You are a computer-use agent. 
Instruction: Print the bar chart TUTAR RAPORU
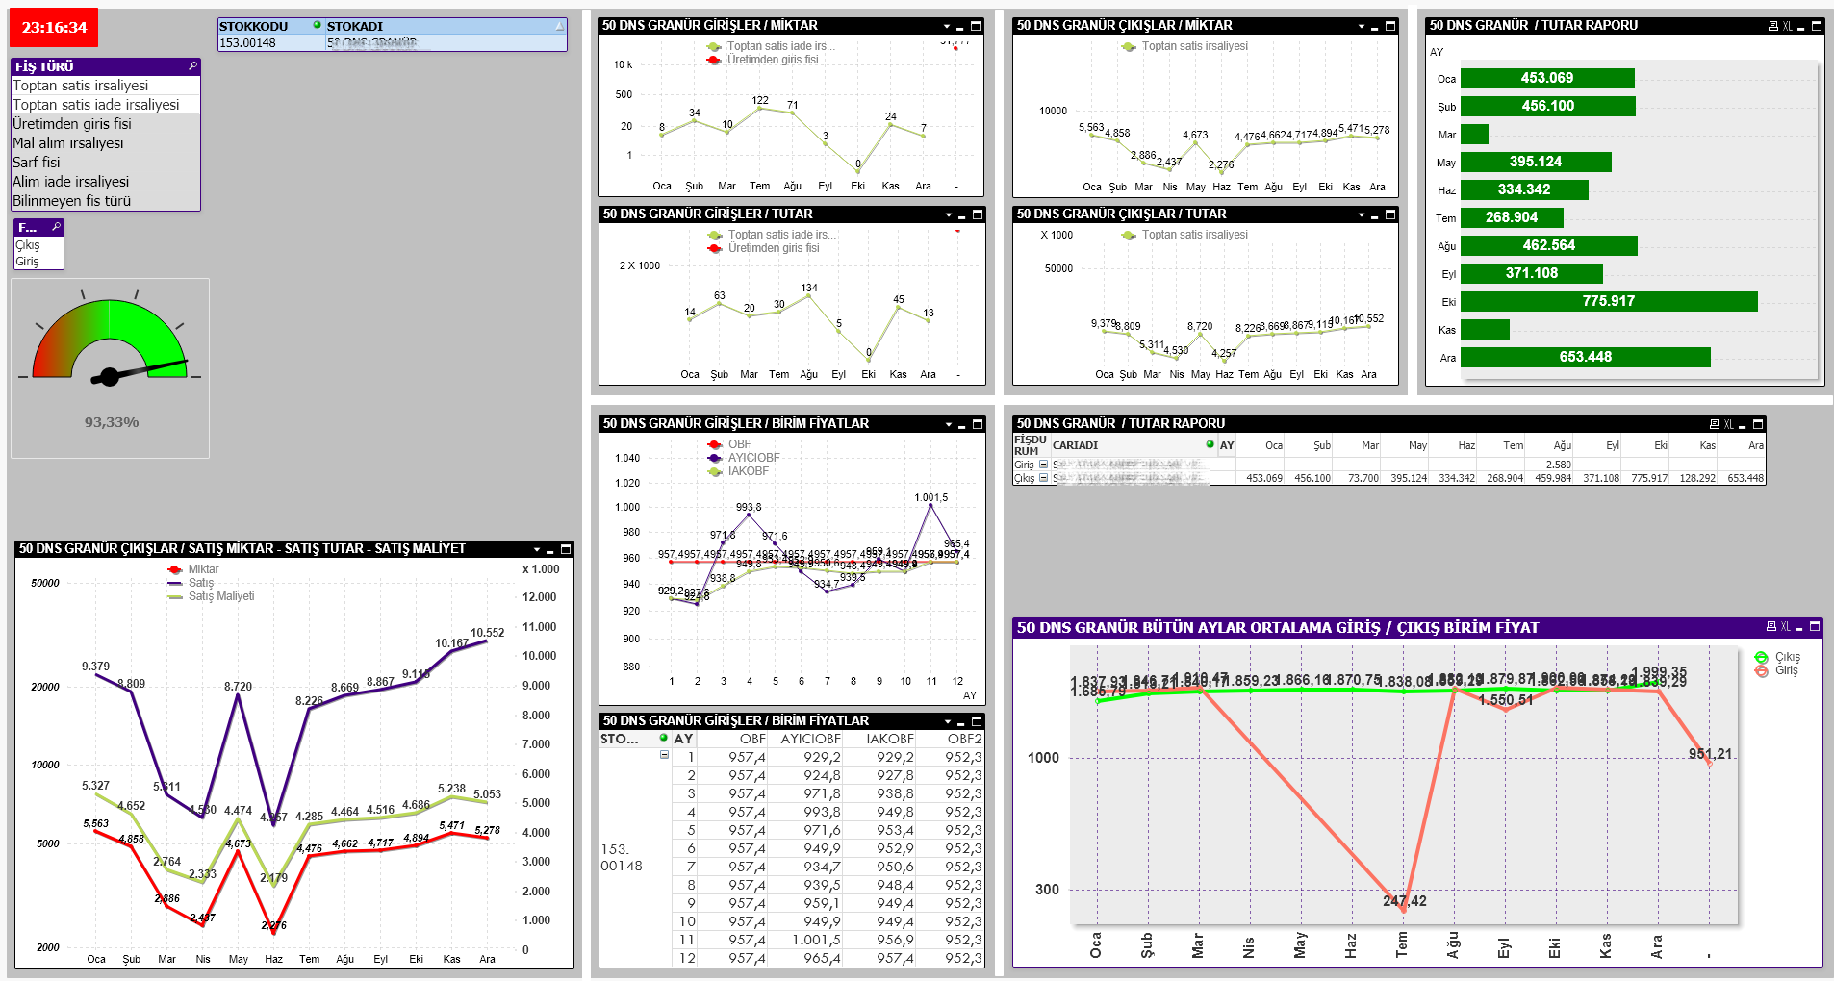pyautogui.click(x=1772, y=26)
